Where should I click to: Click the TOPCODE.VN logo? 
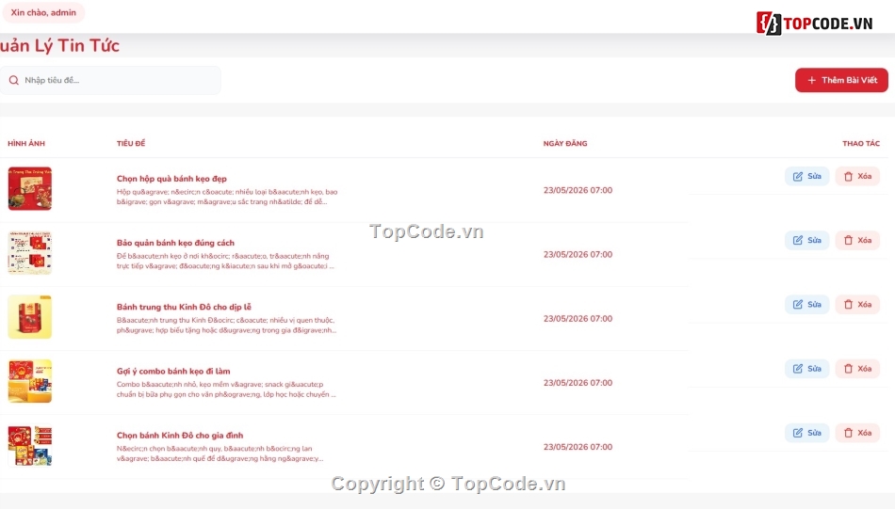815,24
